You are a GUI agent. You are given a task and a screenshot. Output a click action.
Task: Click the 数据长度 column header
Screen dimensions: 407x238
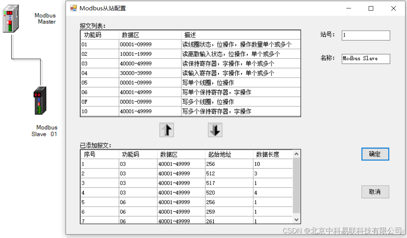(x=273, y=155)
